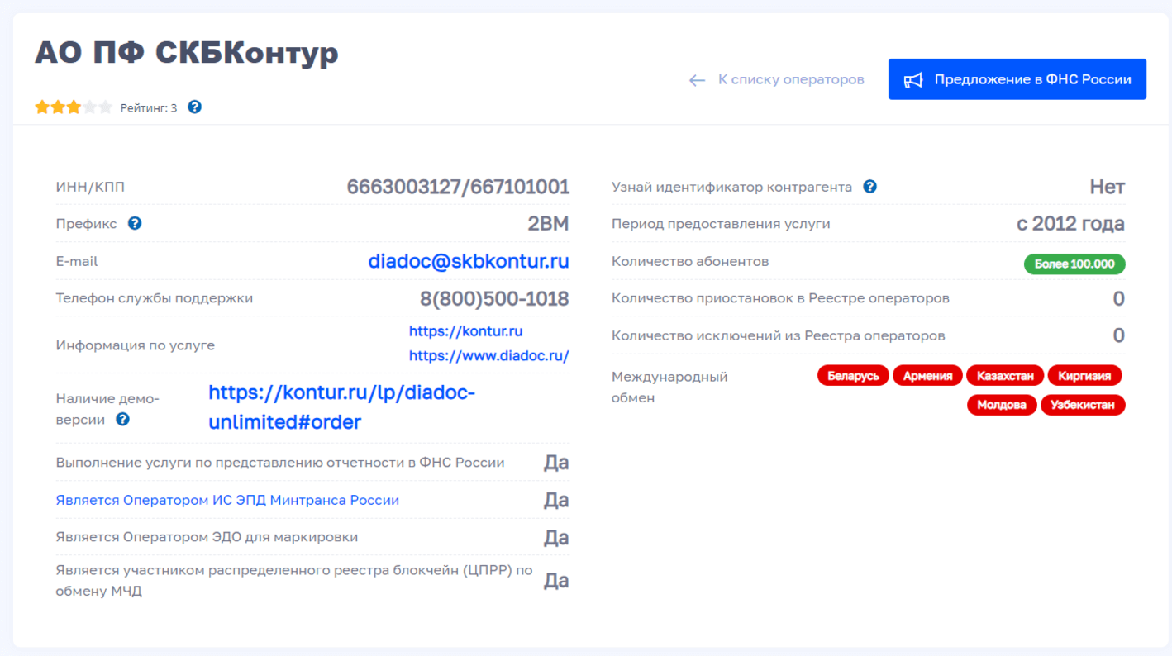This screenshot has height=656, width=1172.
Task: Click 0 for приостановок в Реестре операторов
Action: click(x=1118, y=298)
